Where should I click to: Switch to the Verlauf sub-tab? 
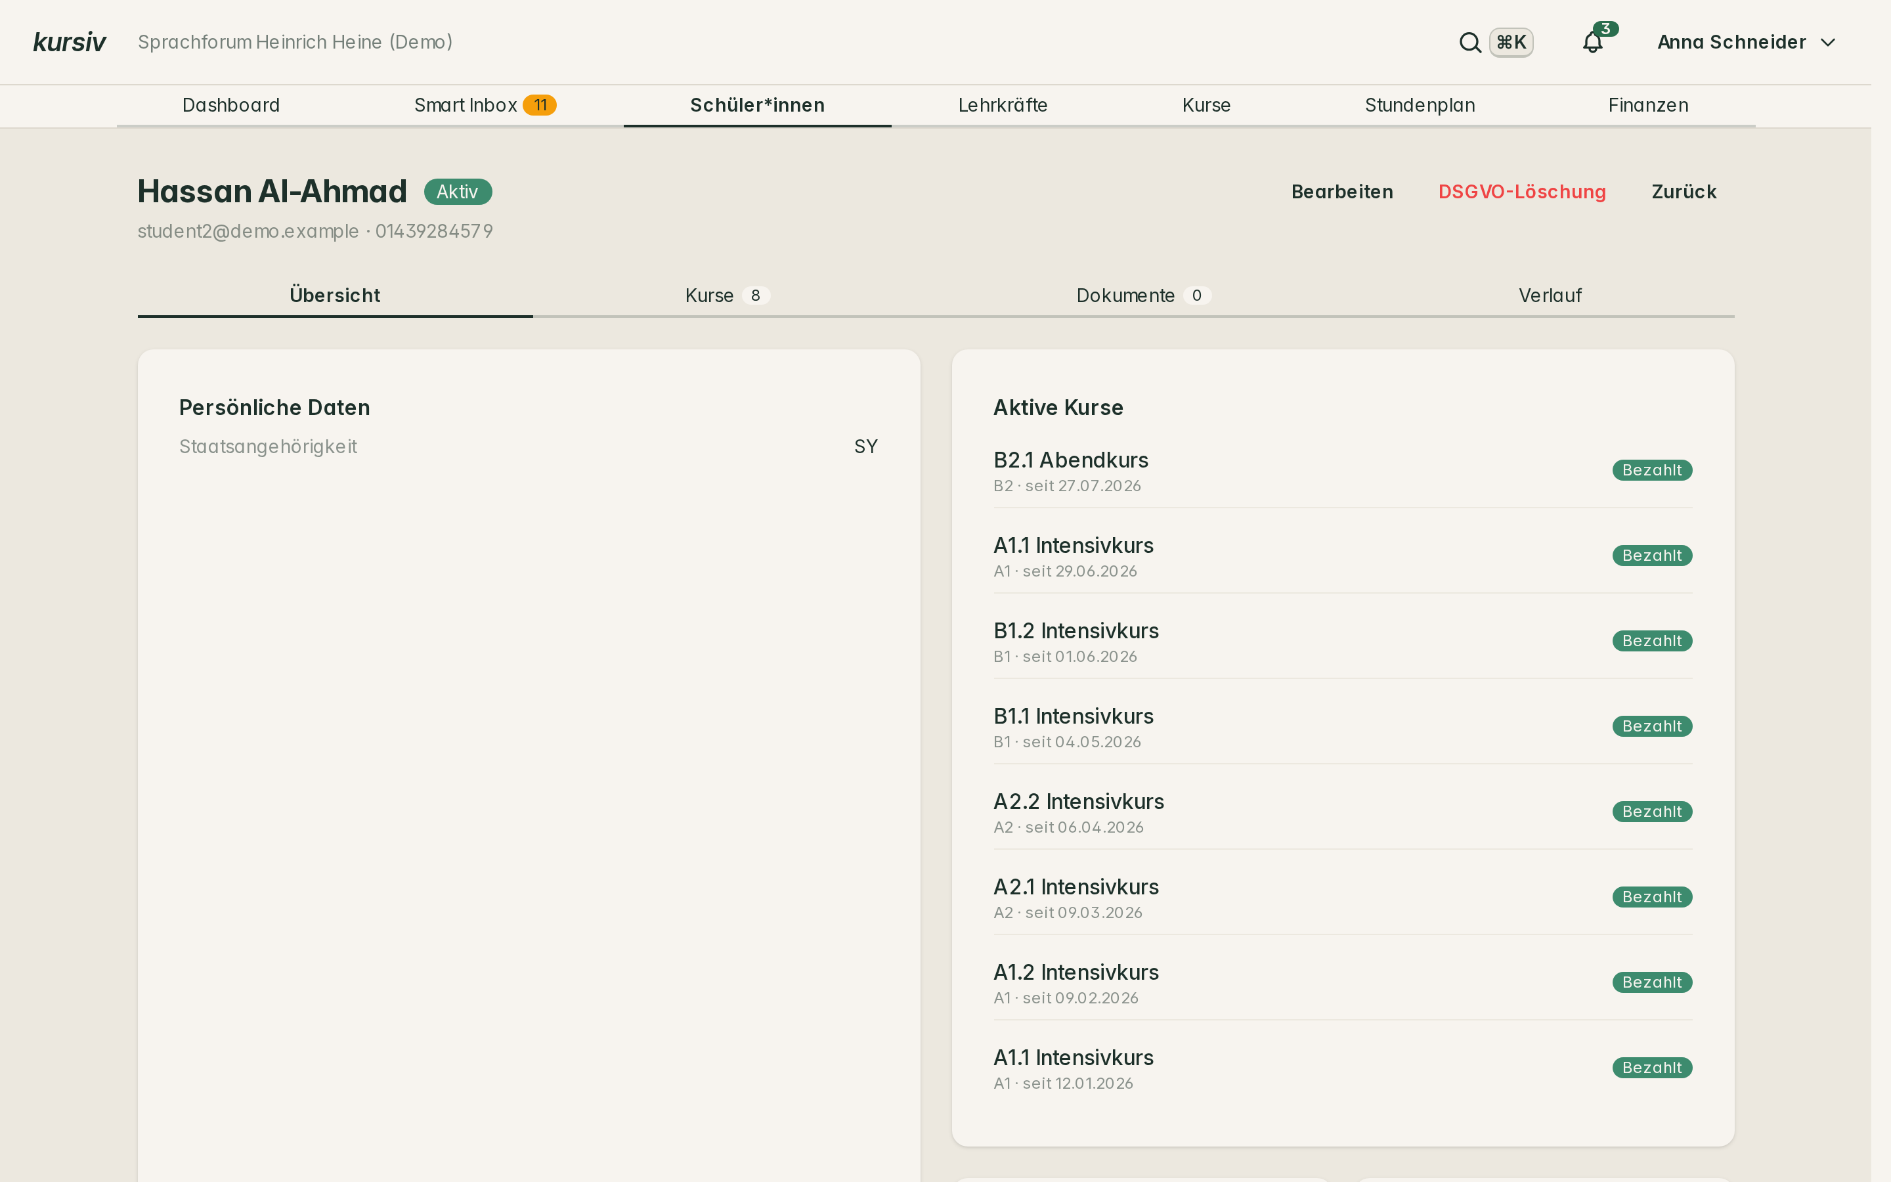1550,295
